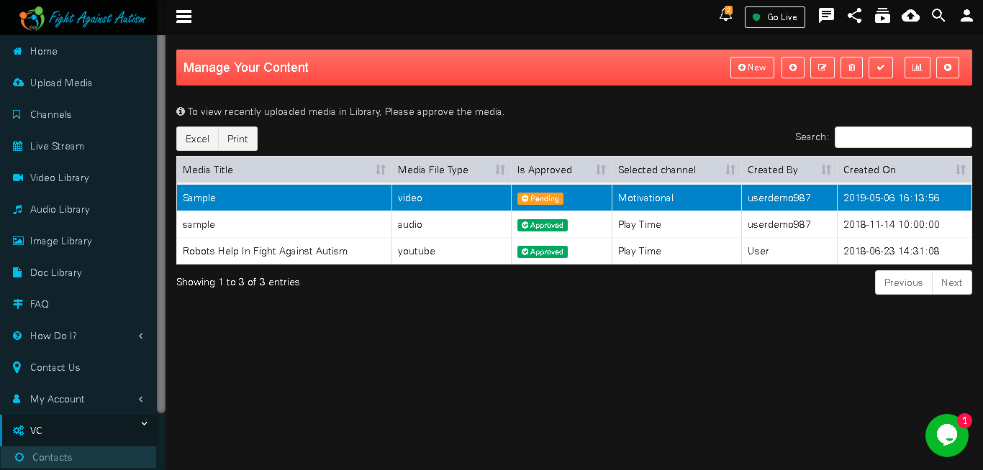983x470 pixels.
Task: Go to Previous page
Action: (x=903, y=282)
